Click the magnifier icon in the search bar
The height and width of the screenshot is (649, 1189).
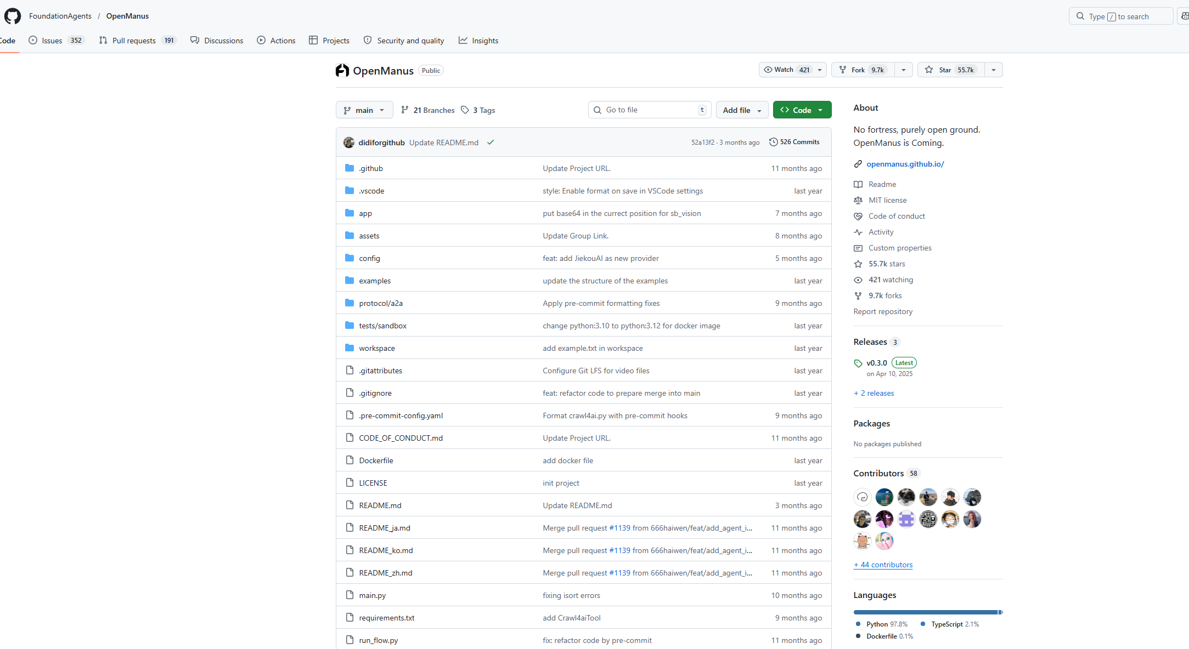coord(1080,16)
